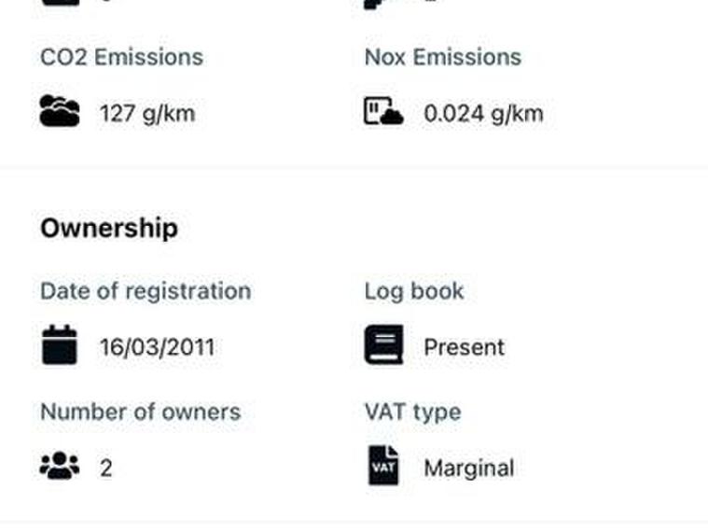Image resolution: width=708 pixels, height=531 pixels.
Task: Click the log book icon
Action: pyautogui.click(x=383, y=345)
